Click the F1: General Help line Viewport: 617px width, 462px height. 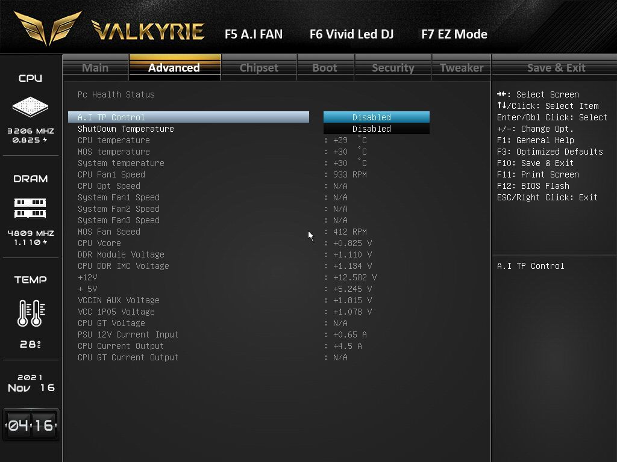pyautogui.click(x=535, y=140)
